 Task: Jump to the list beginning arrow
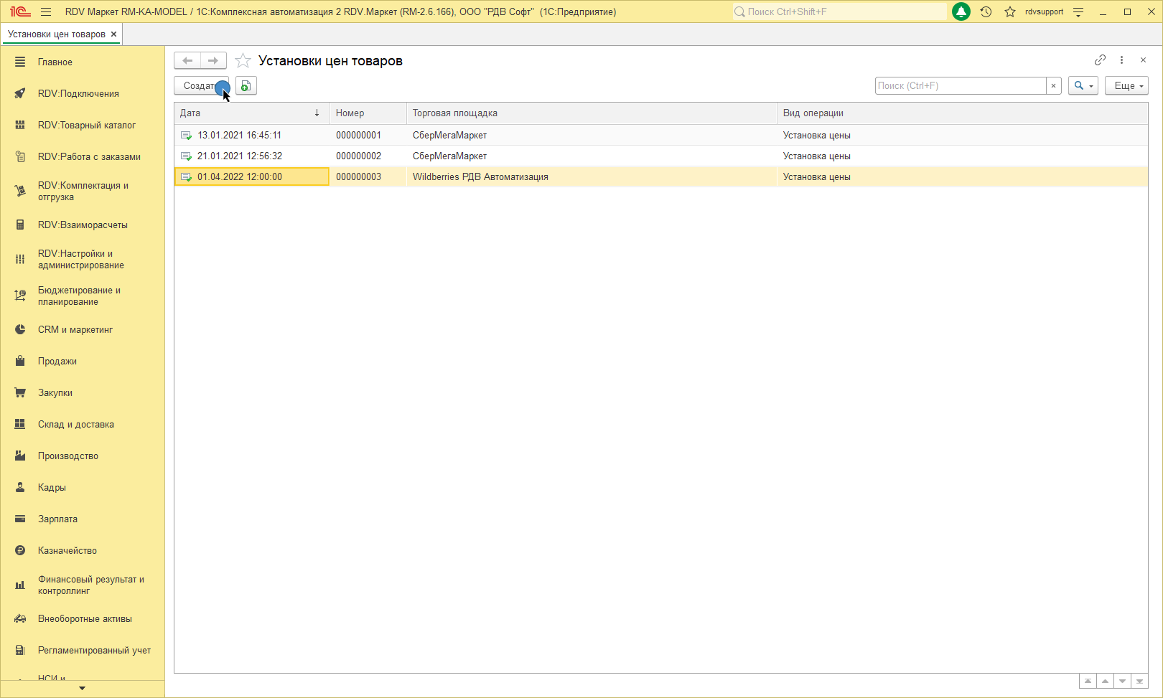1088,682
